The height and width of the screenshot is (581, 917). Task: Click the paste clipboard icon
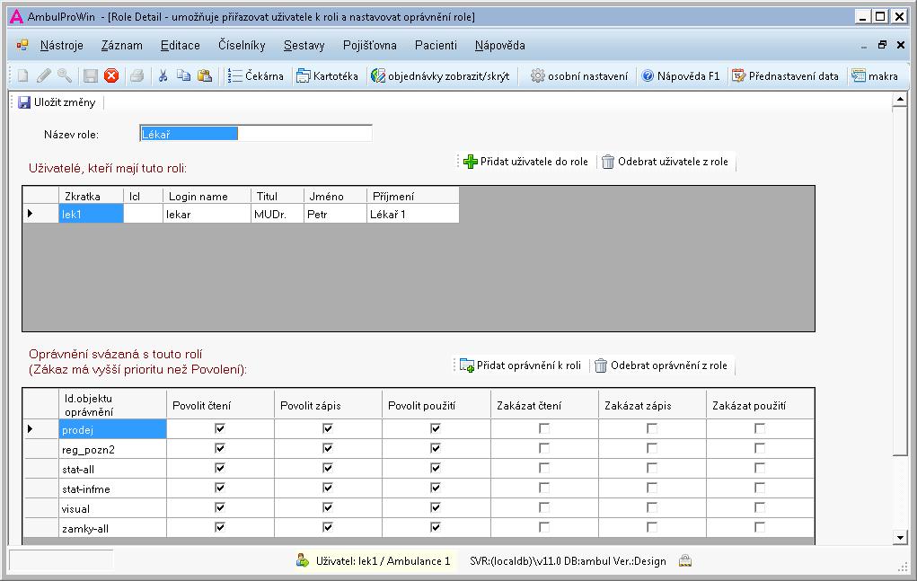point(205,75)
